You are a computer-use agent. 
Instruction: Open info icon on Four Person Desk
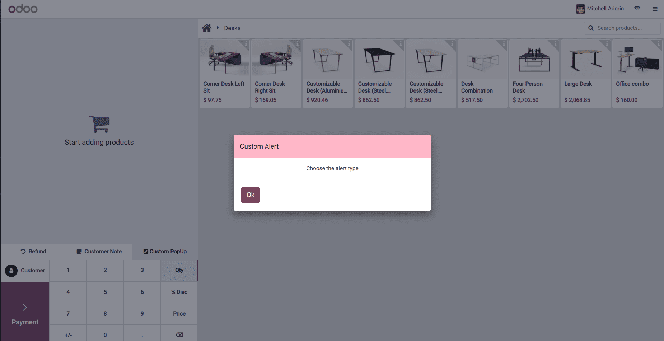click(x=555, y=43)
